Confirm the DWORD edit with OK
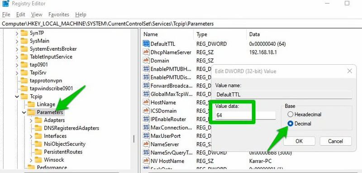 tap(299, 141)
